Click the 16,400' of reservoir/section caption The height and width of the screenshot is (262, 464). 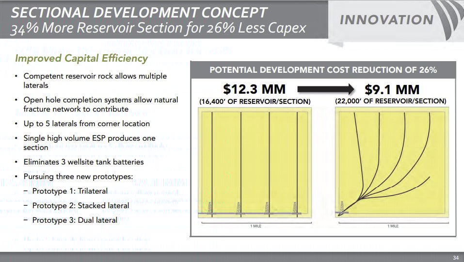[255, 101]
